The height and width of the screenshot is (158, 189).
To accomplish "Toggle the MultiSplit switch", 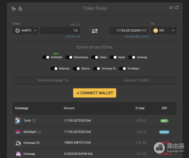I will (x=46, y=57).
